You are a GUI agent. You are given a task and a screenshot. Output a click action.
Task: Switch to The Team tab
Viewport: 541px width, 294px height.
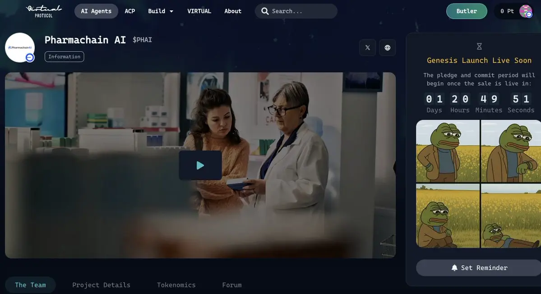(x=30, y=285)
